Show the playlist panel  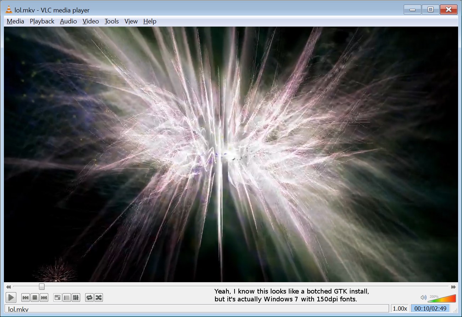click(x=67, y=297)
